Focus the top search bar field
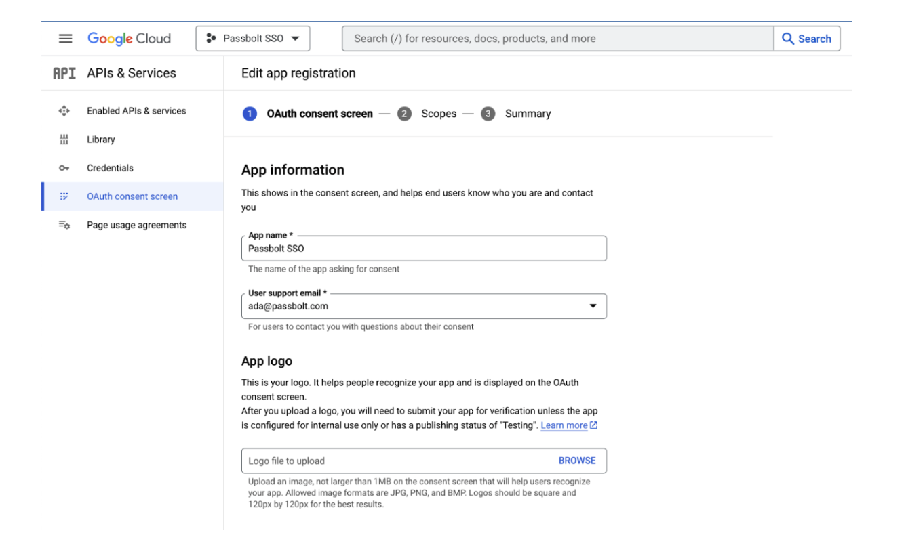This screenshot has height=535, width=908. (x=557, y=39)
